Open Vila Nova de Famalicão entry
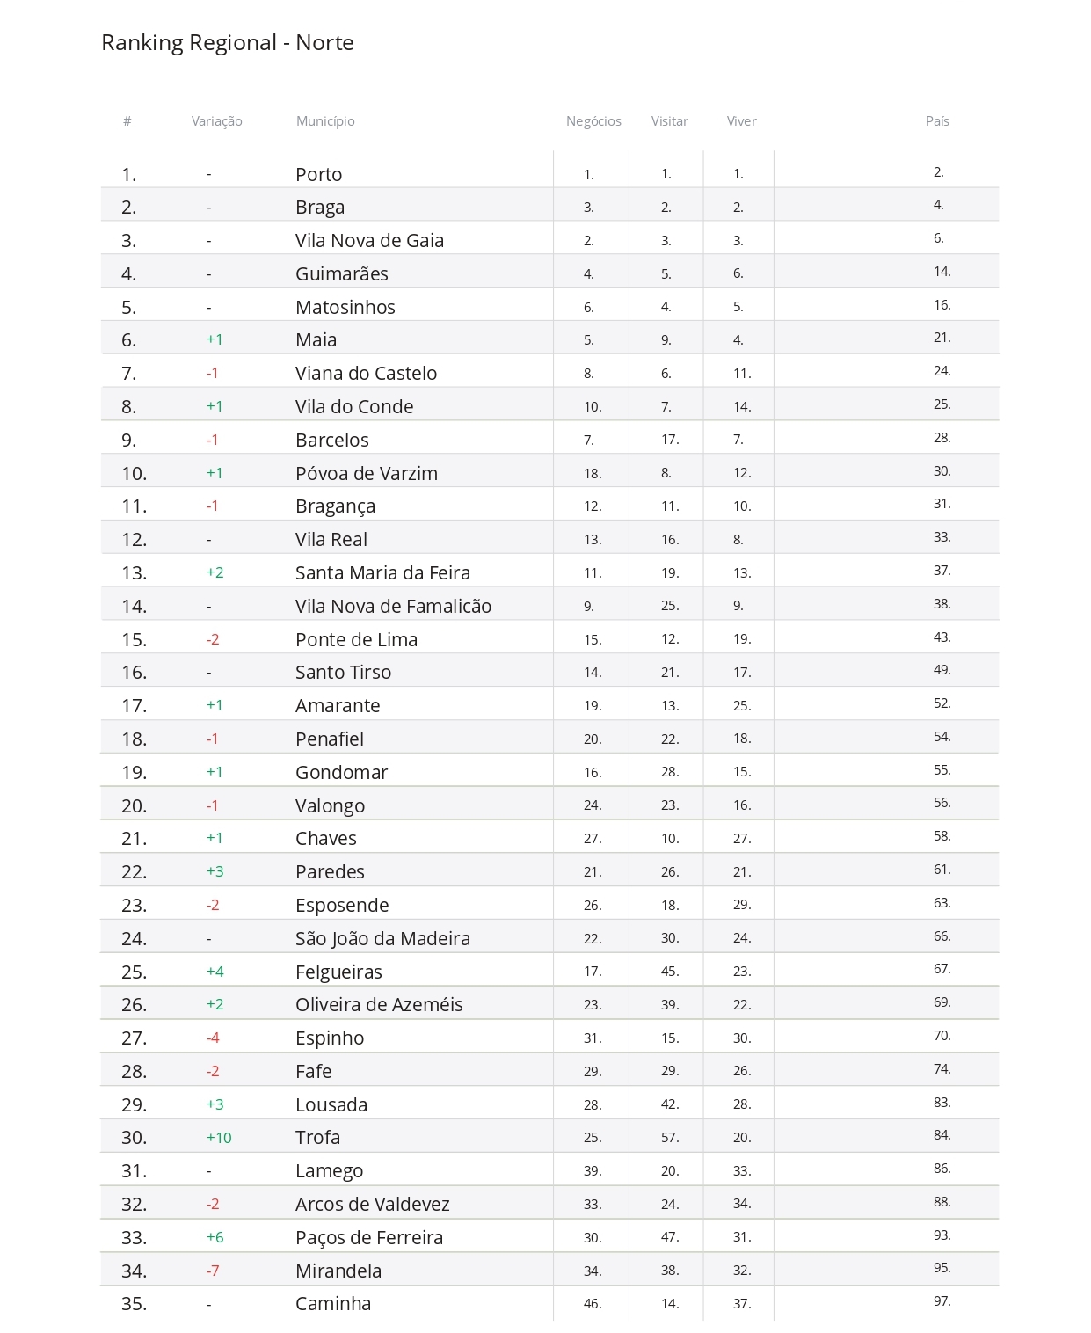 tap(393, 606)
